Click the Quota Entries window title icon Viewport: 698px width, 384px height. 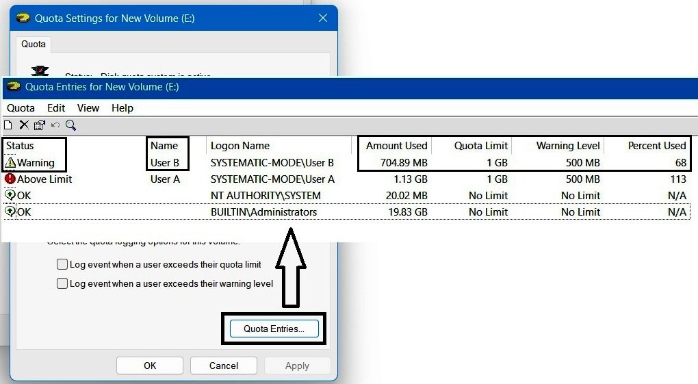pyautogui.click(x=14, y=86)
